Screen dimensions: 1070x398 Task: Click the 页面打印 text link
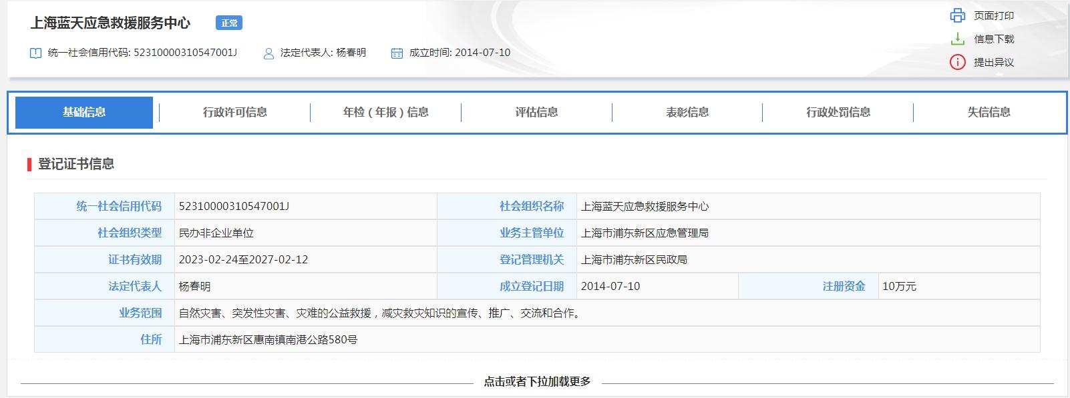[x=993, y=16]
